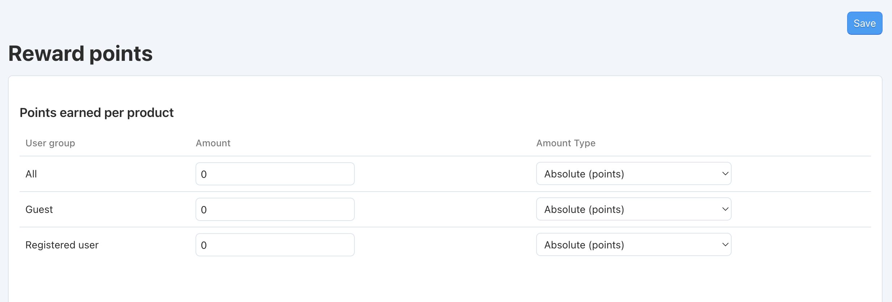
Task: Open the Amount Type dropdown for Guest
Action: point(634,209)
